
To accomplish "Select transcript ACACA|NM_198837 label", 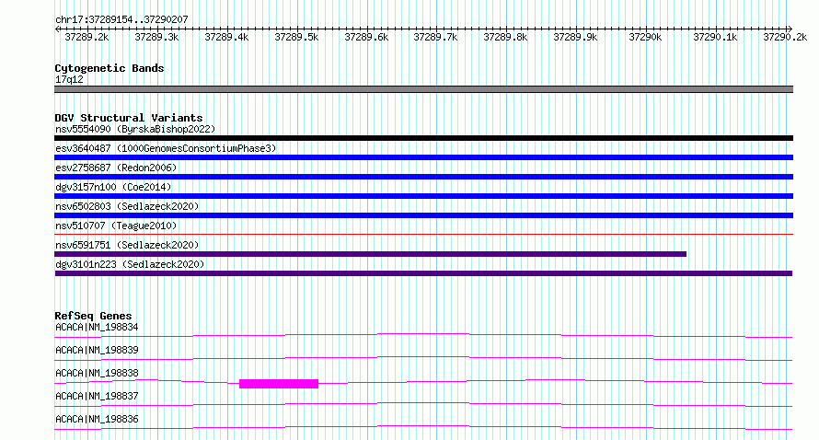I will (x=97, y=396).
